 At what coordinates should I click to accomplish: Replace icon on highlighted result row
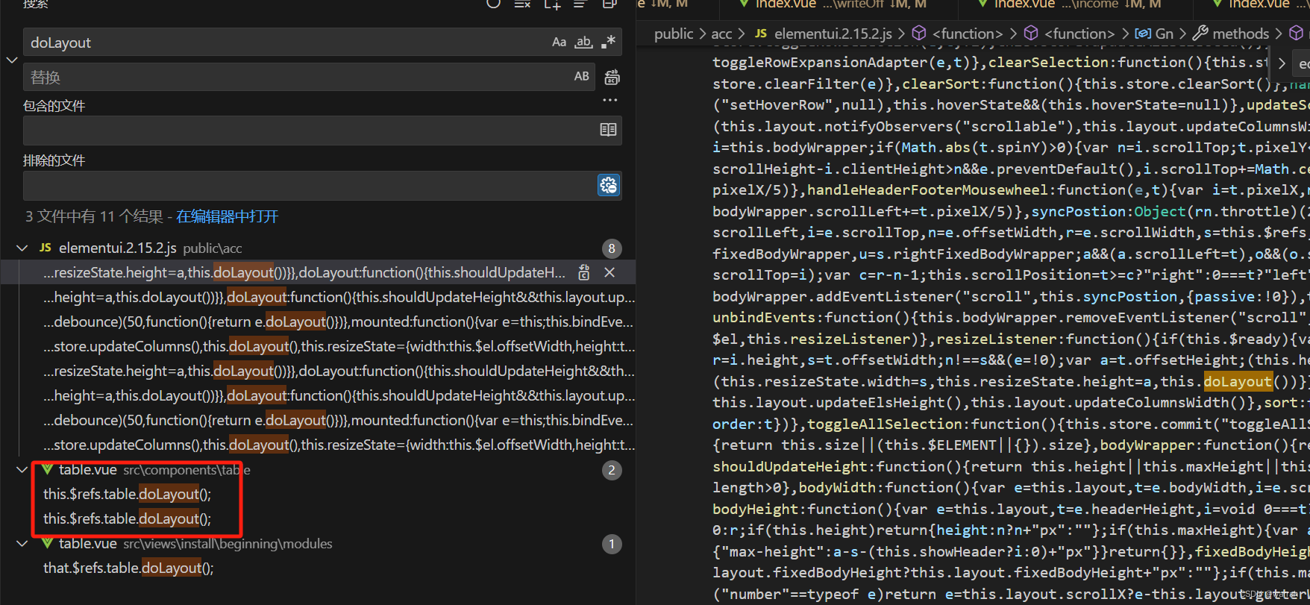pyautogui.click(x=584, y=272)
